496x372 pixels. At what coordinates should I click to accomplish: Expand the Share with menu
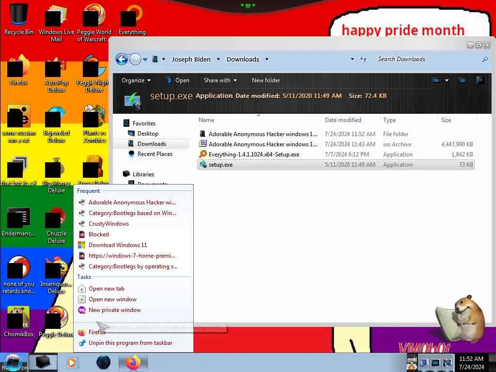220,80
